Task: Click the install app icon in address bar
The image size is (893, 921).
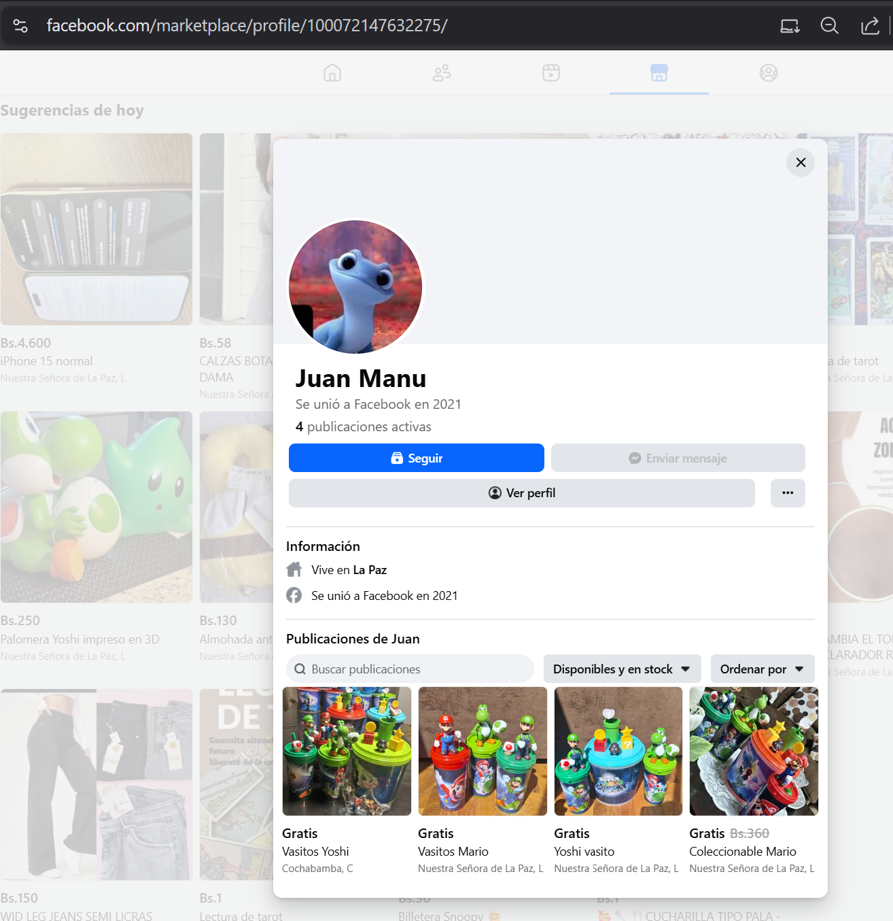Action: click(x=790, y=26)
